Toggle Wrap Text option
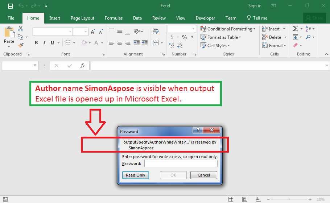The image size is (330, 203). (156, 32)
